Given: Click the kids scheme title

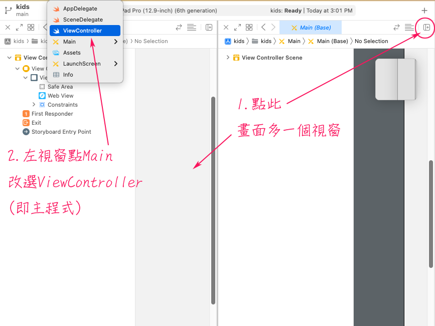Looking at the screenshot, I should 23,7.
